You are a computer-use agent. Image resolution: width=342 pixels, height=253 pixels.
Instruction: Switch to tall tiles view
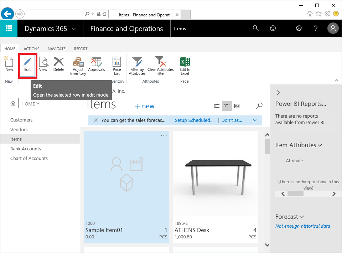tap(227, 106)
